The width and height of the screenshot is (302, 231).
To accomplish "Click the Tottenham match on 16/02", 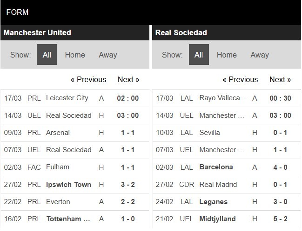I will [x=75, y=219].
